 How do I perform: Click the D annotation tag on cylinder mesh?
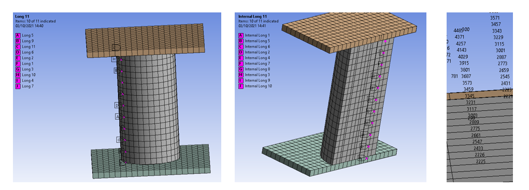(x=117, y=106)
